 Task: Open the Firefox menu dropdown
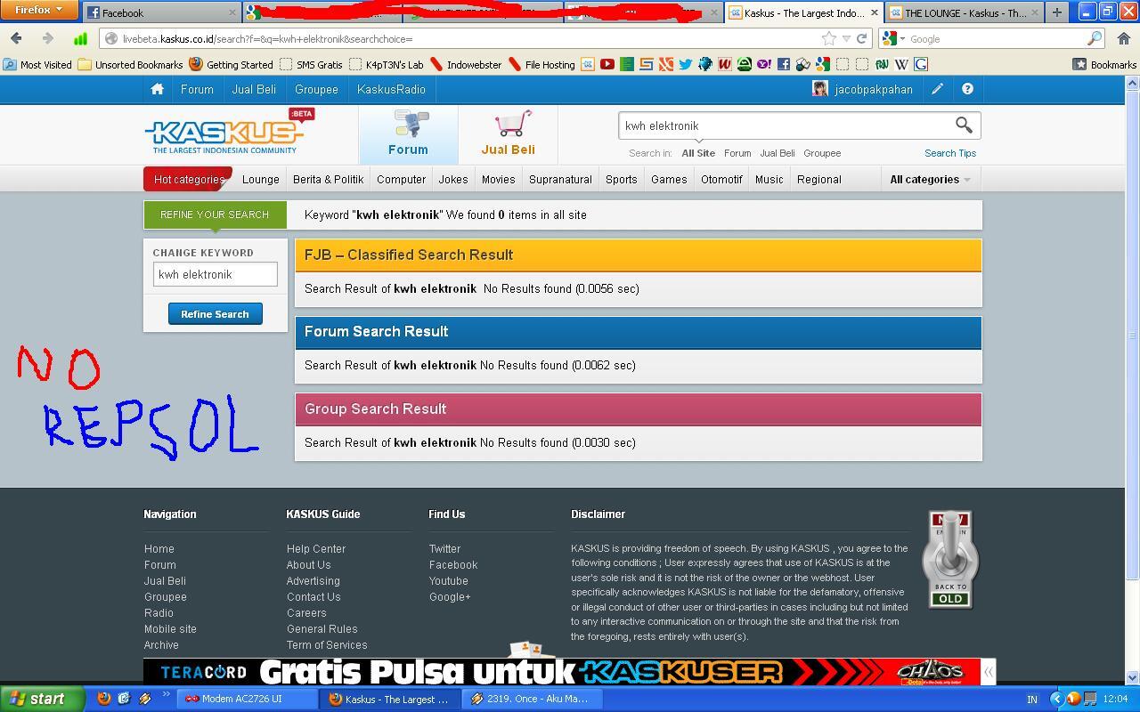coord(40,10)
